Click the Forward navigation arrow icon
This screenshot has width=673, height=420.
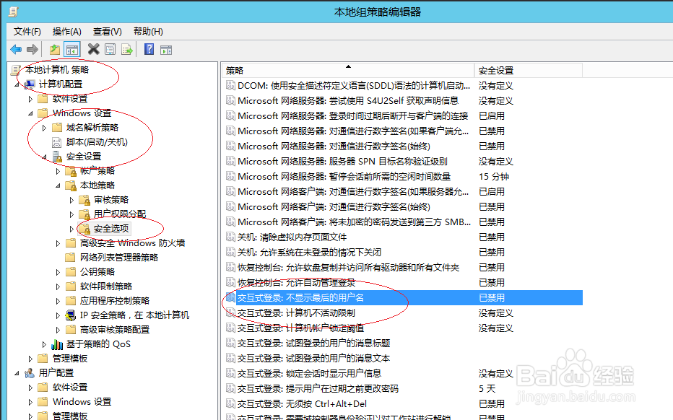coord(32,49)
